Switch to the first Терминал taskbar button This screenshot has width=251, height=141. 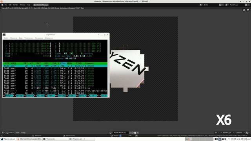[55, 139]
